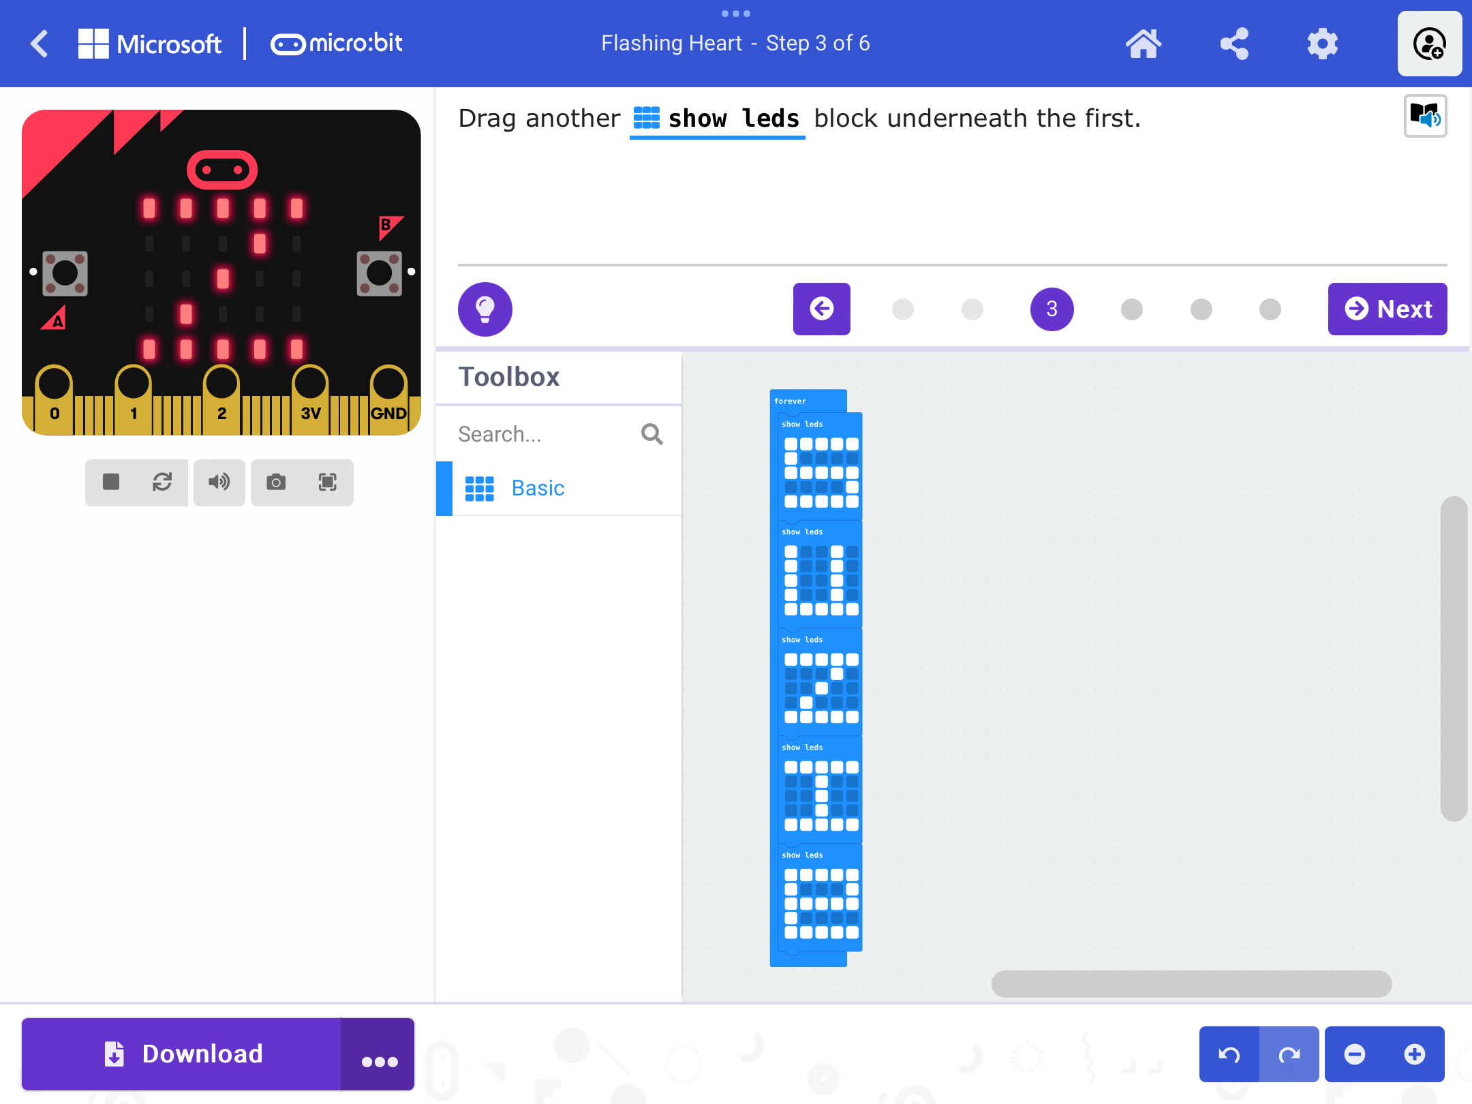Mute the simulator audio
Screen dimensions: 1472x1104
click(x=219, y=482)
